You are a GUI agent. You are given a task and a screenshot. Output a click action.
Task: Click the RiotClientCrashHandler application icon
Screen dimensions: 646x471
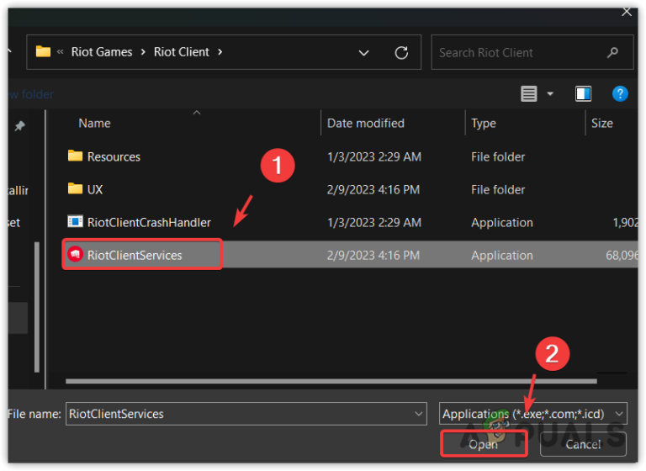[x=75, y=222]
